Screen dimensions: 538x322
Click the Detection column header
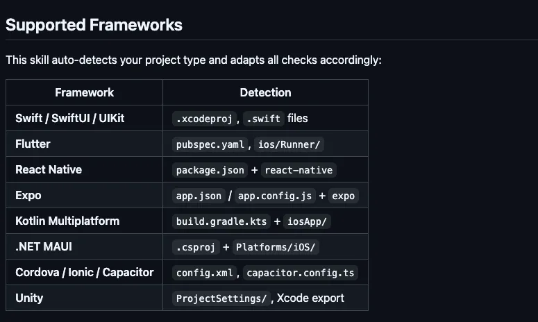coord(265,92)
